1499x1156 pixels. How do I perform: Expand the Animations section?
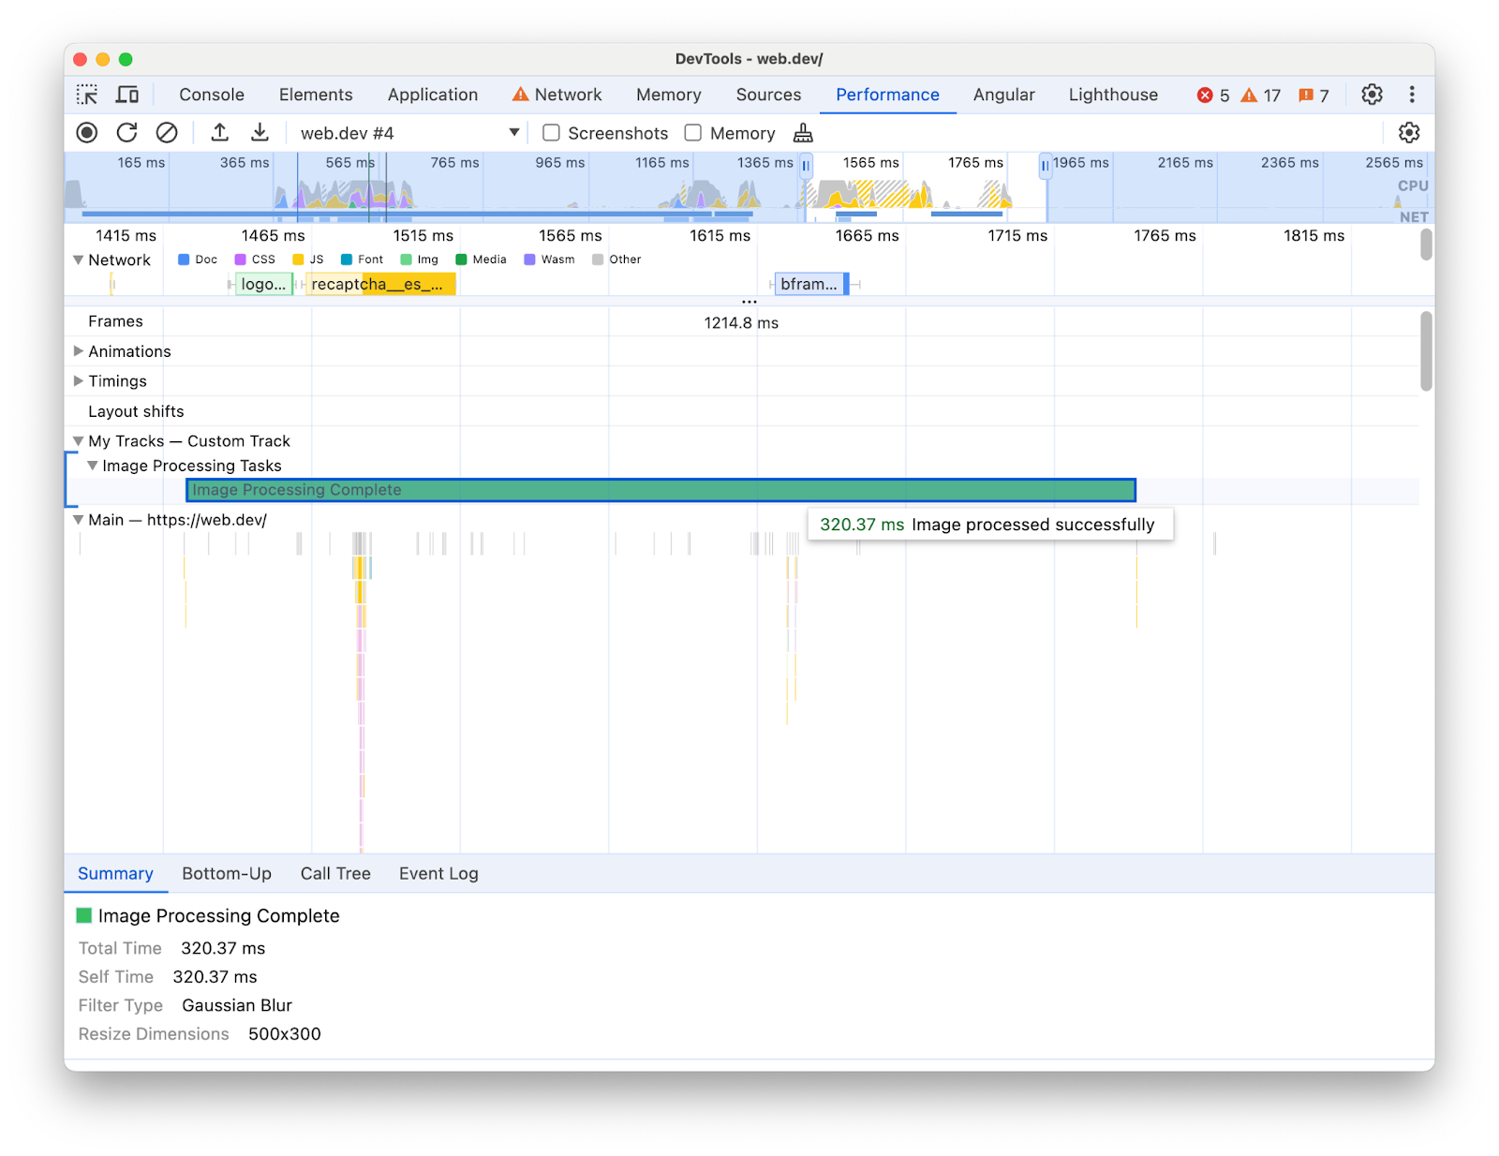point(79,351)
